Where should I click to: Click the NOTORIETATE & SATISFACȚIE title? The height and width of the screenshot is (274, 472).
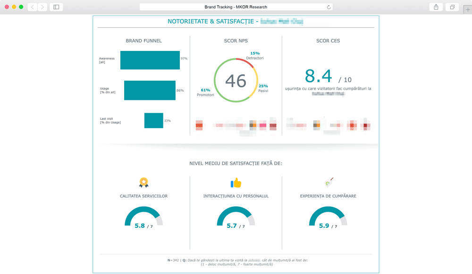[x=211, y=21]
